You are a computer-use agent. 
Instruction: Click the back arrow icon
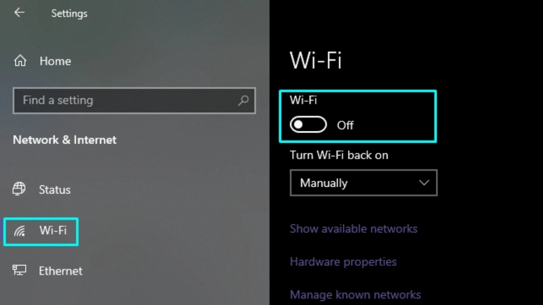click(x=20, y=13)
